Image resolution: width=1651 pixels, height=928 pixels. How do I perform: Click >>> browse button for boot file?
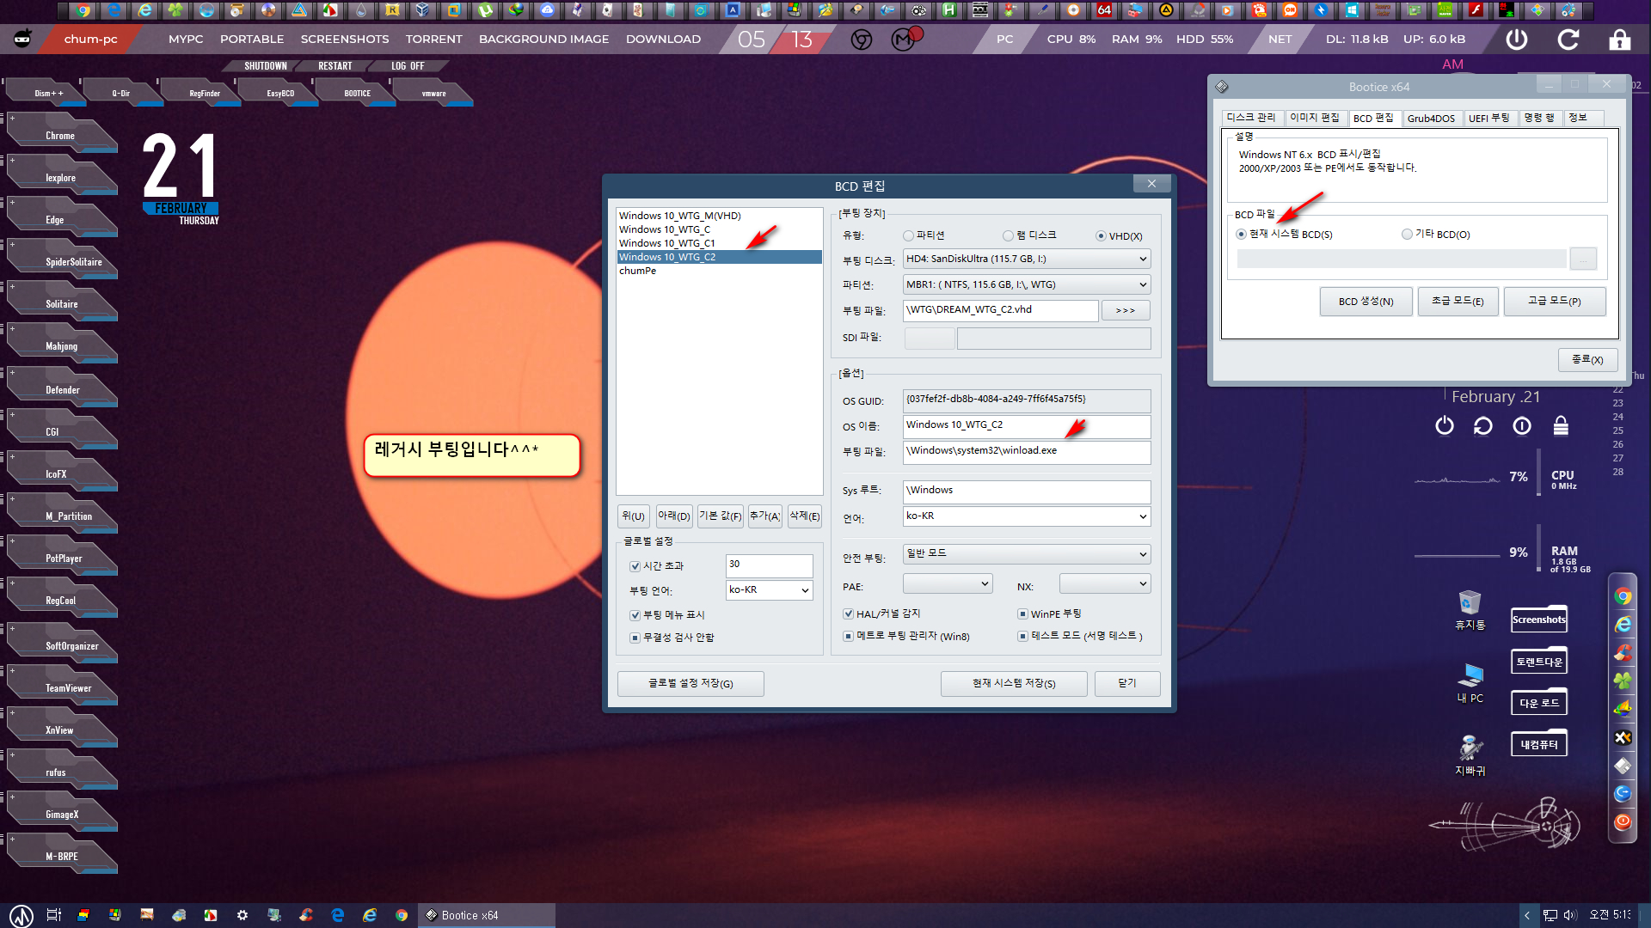pyautogui.click(x=1126, y=310)
